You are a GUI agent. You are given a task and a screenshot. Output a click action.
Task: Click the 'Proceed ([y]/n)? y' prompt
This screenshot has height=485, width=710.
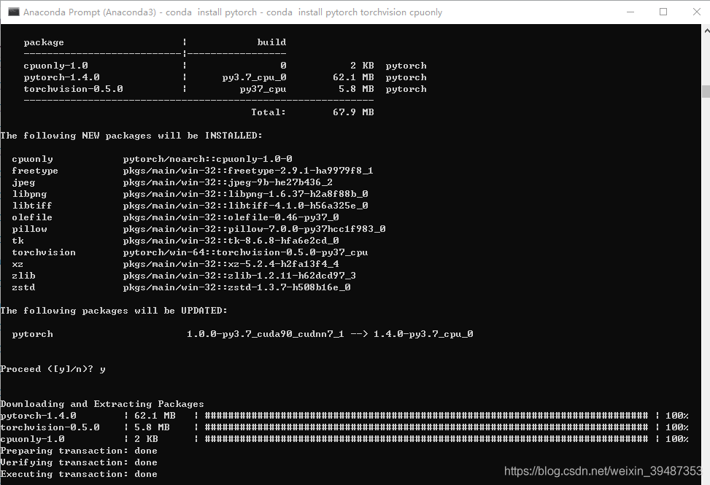click(53, 369)
